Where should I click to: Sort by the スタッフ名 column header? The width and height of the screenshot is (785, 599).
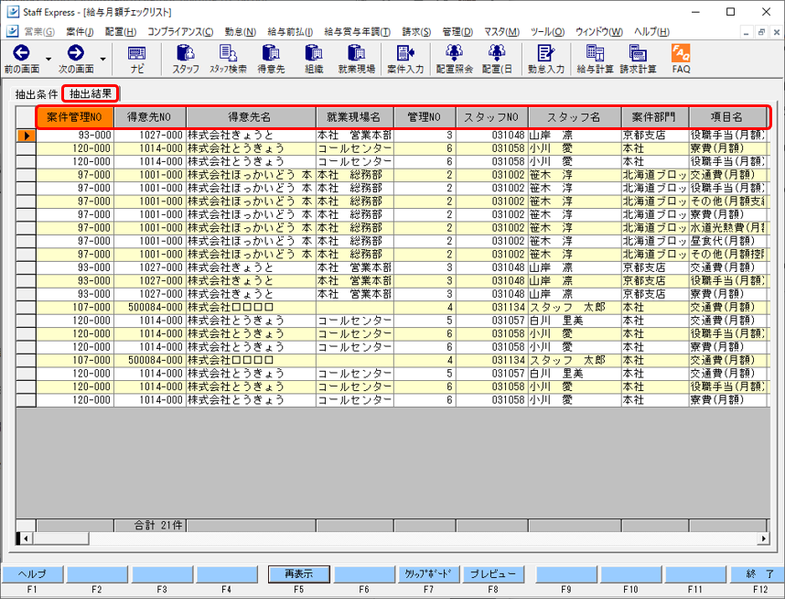(x=575, y=117)
